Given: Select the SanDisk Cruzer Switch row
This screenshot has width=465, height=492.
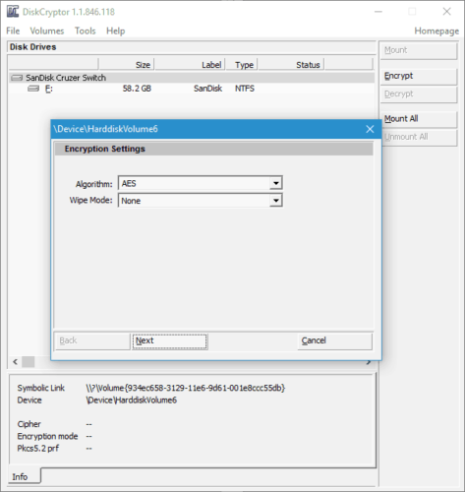Looking at the screenshot, I should [x=192, y=78].
